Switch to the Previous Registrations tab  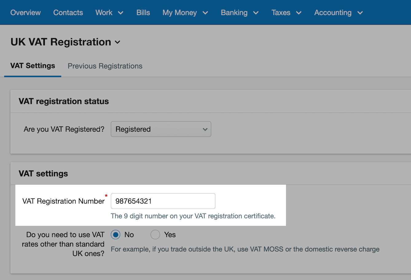tap(105, 66)
